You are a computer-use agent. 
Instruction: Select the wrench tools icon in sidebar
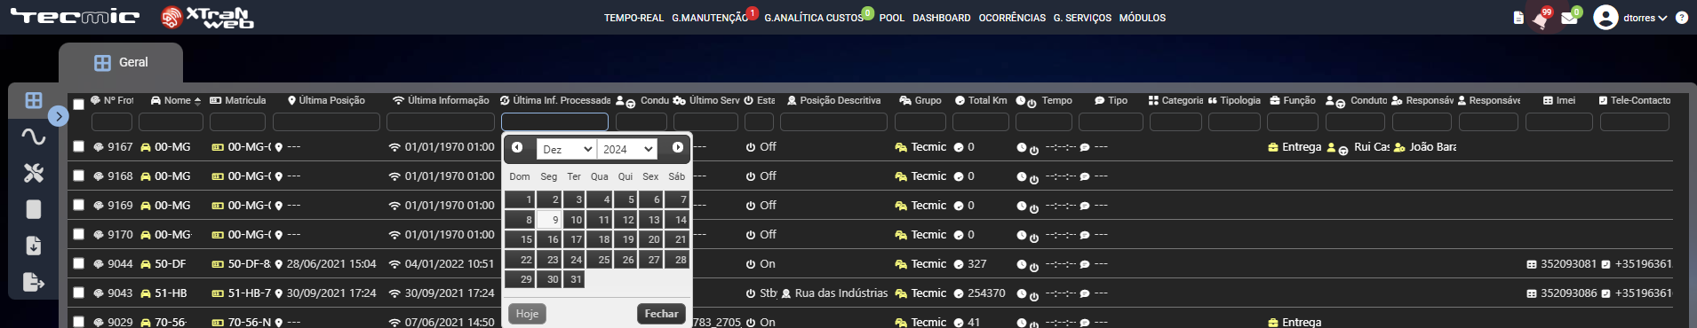pos(34,173)
